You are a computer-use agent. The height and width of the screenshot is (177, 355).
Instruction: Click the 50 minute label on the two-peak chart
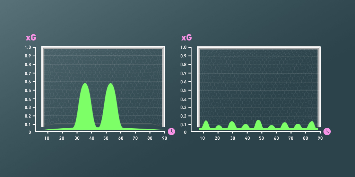click(x=106, y=138)
